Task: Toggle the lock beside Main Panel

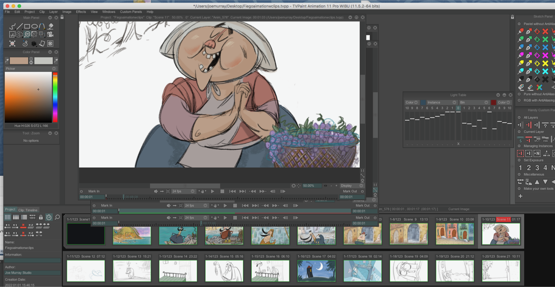Action: point(62,17)
